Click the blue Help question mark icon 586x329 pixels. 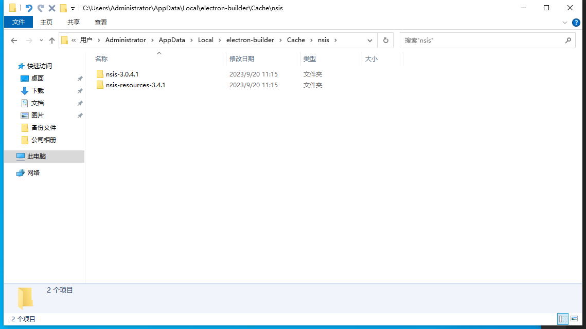click(x=576, y=23)
